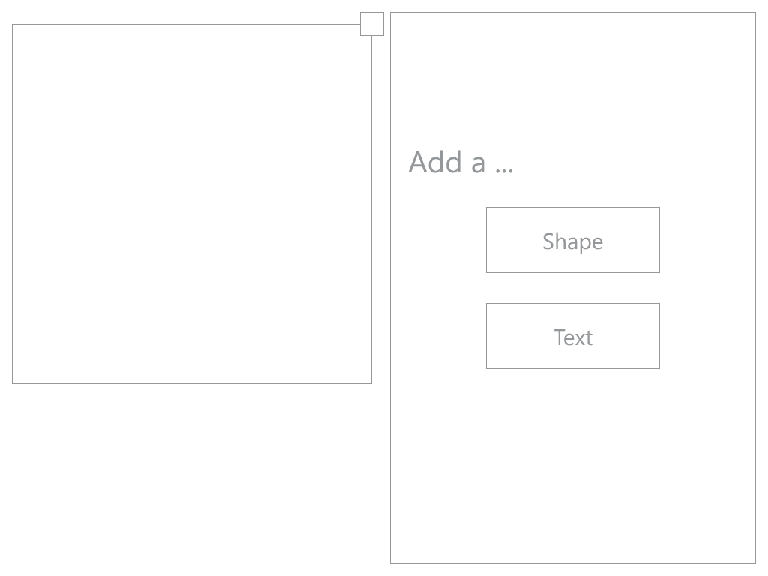Click the connector square at the canvas corner
This screenshot has height=576, width=768.
(371, 23)
